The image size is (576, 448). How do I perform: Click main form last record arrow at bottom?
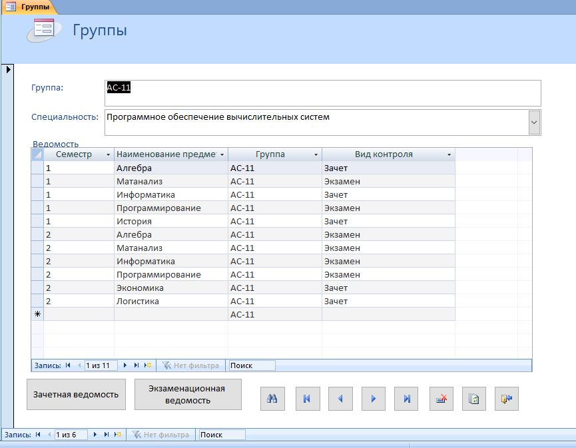pos(106,435)
